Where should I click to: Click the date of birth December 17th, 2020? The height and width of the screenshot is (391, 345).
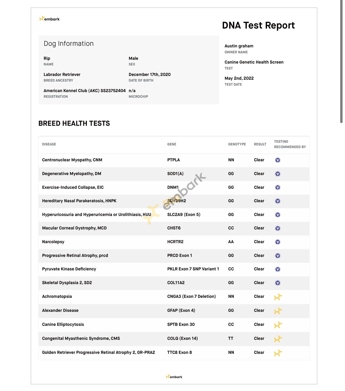coord(150,75)
